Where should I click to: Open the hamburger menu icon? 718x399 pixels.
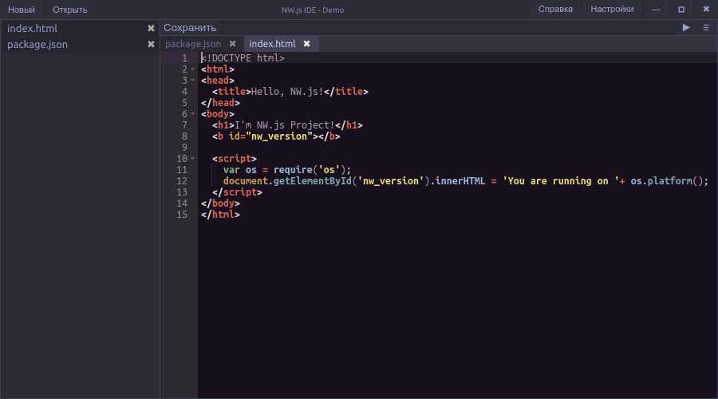tap(706, 27)
